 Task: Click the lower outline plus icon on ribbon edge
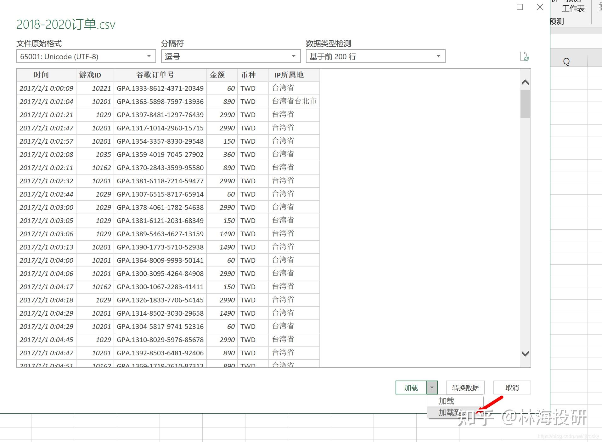[x=600, y=9]
